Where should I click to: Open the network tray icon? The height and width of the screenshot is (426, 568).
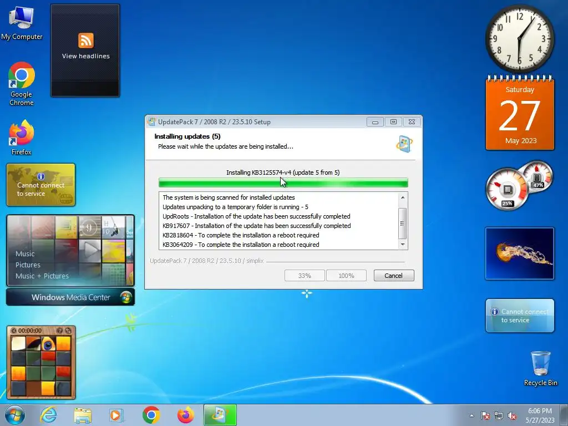499,415
